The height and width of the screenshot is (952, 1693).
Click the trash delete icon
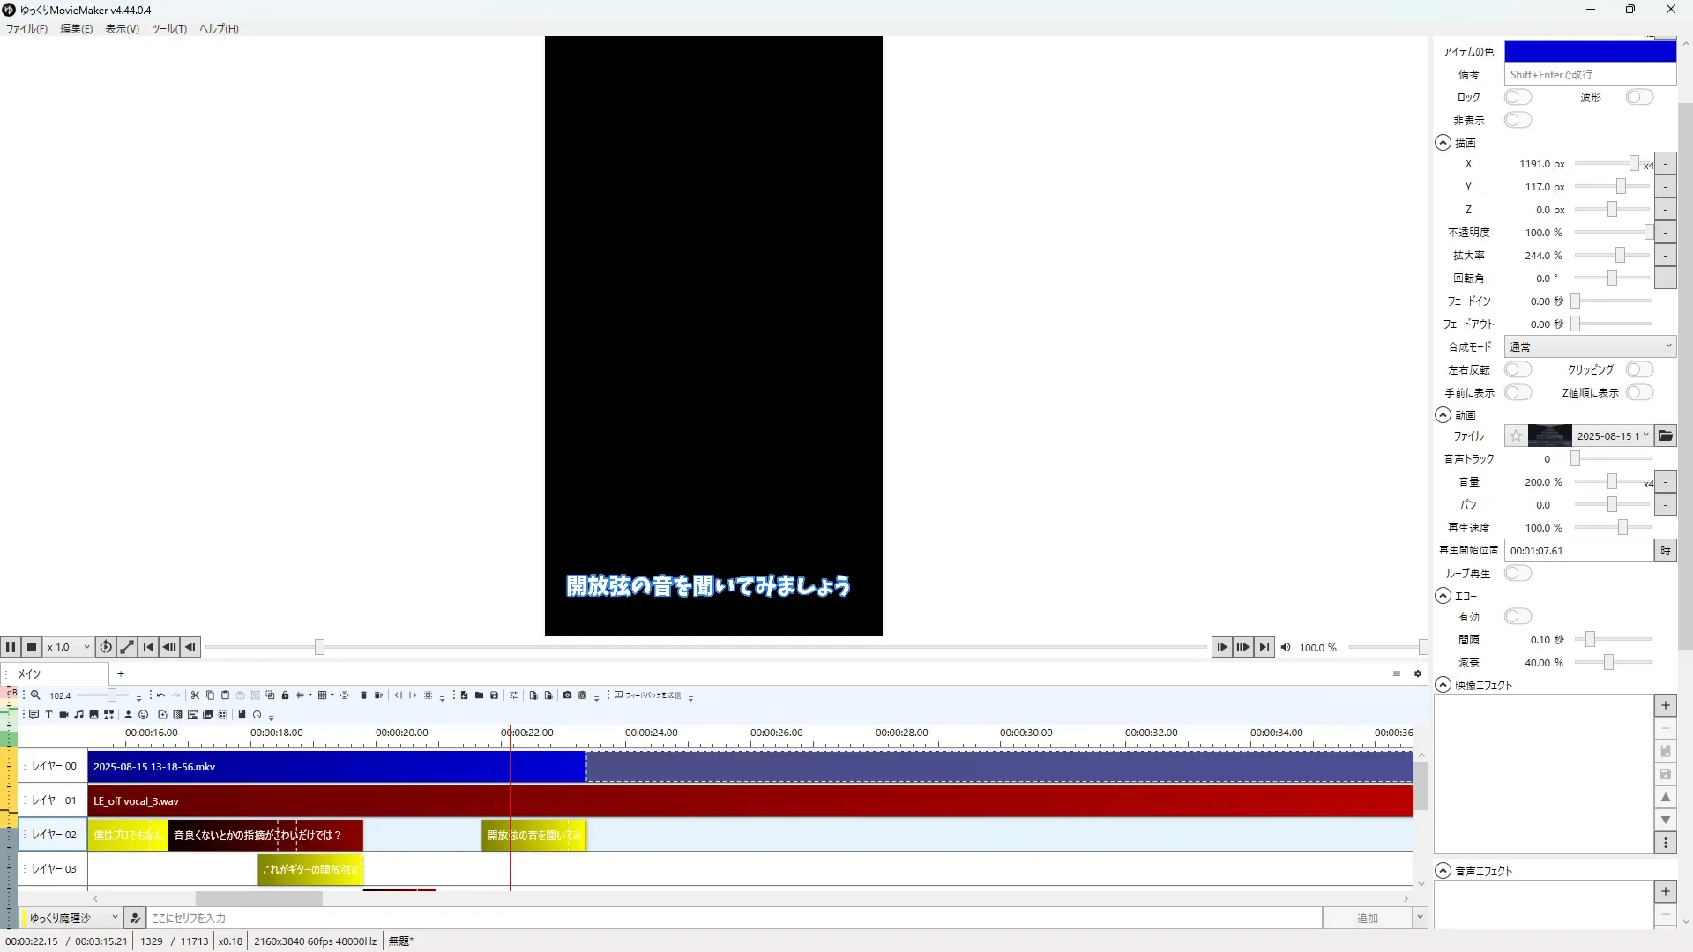coord(363,695)
